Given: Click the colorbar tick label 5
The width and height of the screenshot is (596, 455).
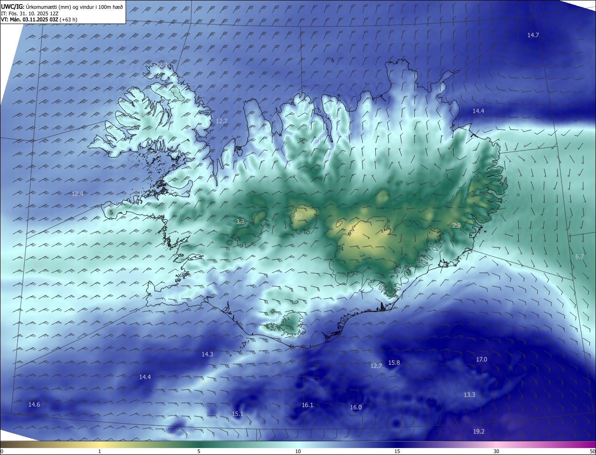Looking at the screenshot, I should (199, 451).
